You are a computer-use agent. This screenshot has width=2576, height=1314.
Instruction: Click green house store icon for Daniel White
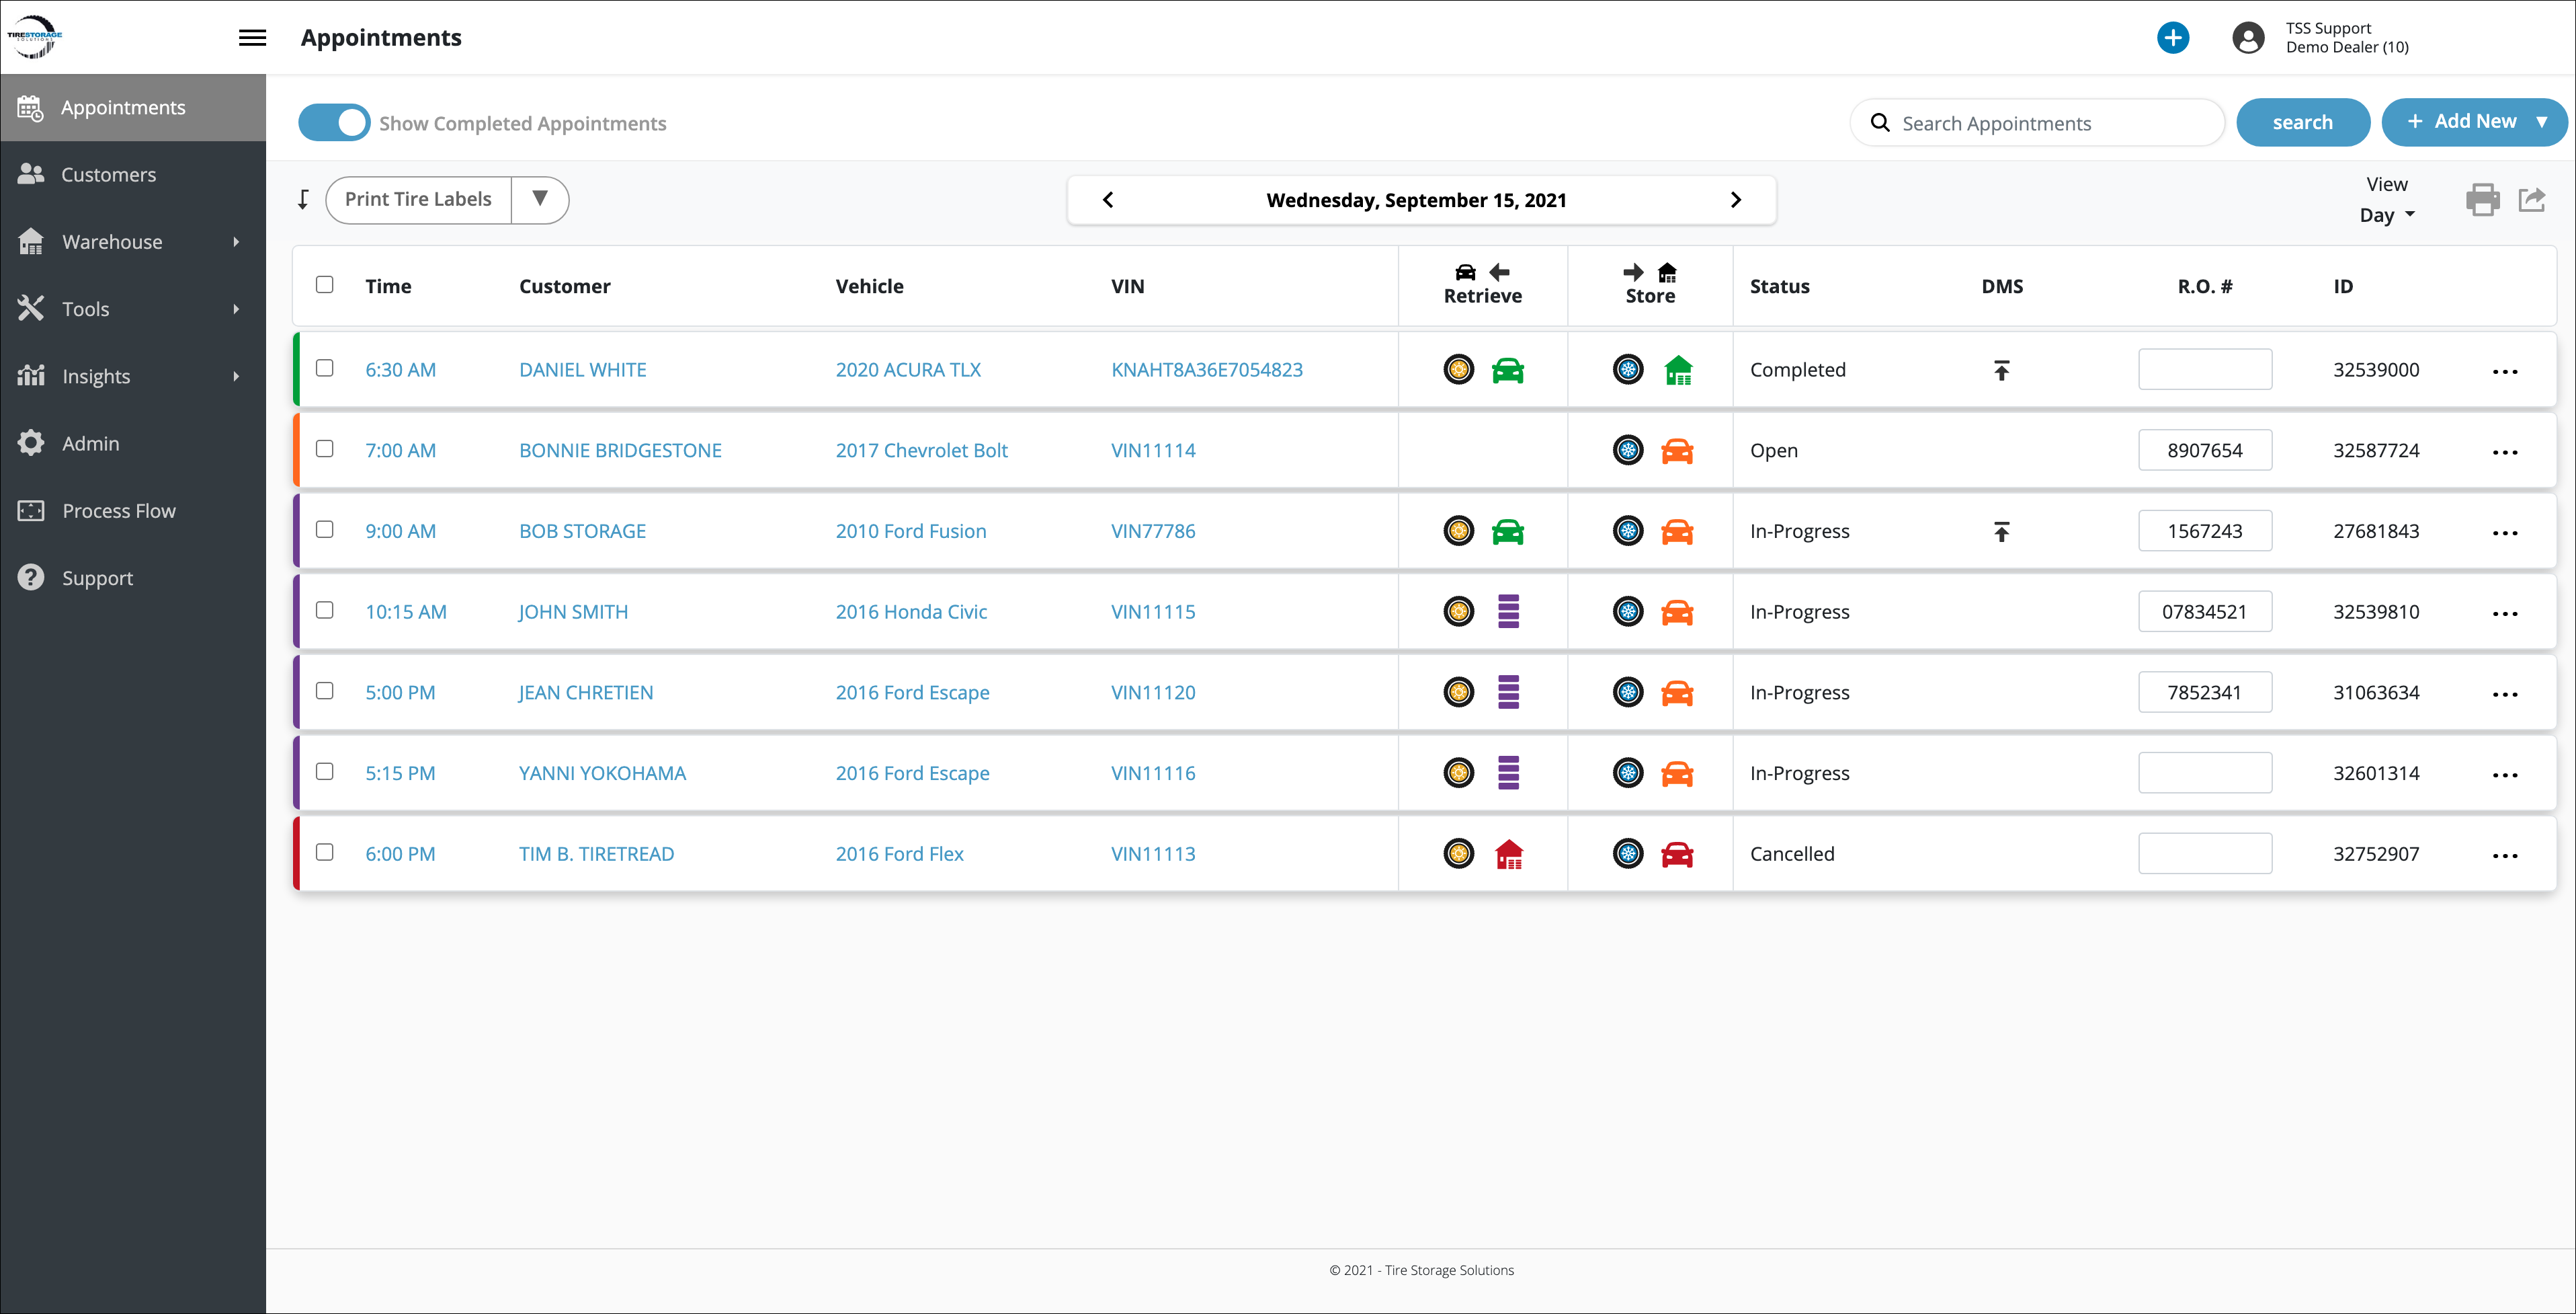pyautogui.click(x=1678, y=371)
